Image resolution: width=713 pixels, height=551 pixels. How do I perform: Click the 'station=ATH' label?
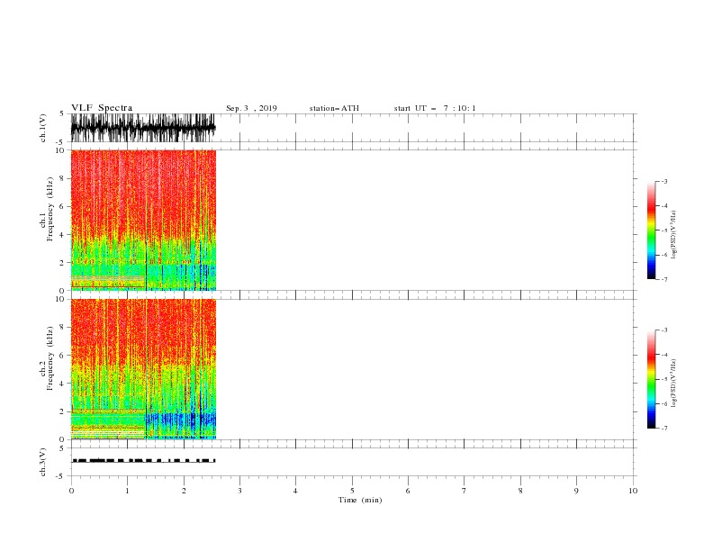(334, 108)
